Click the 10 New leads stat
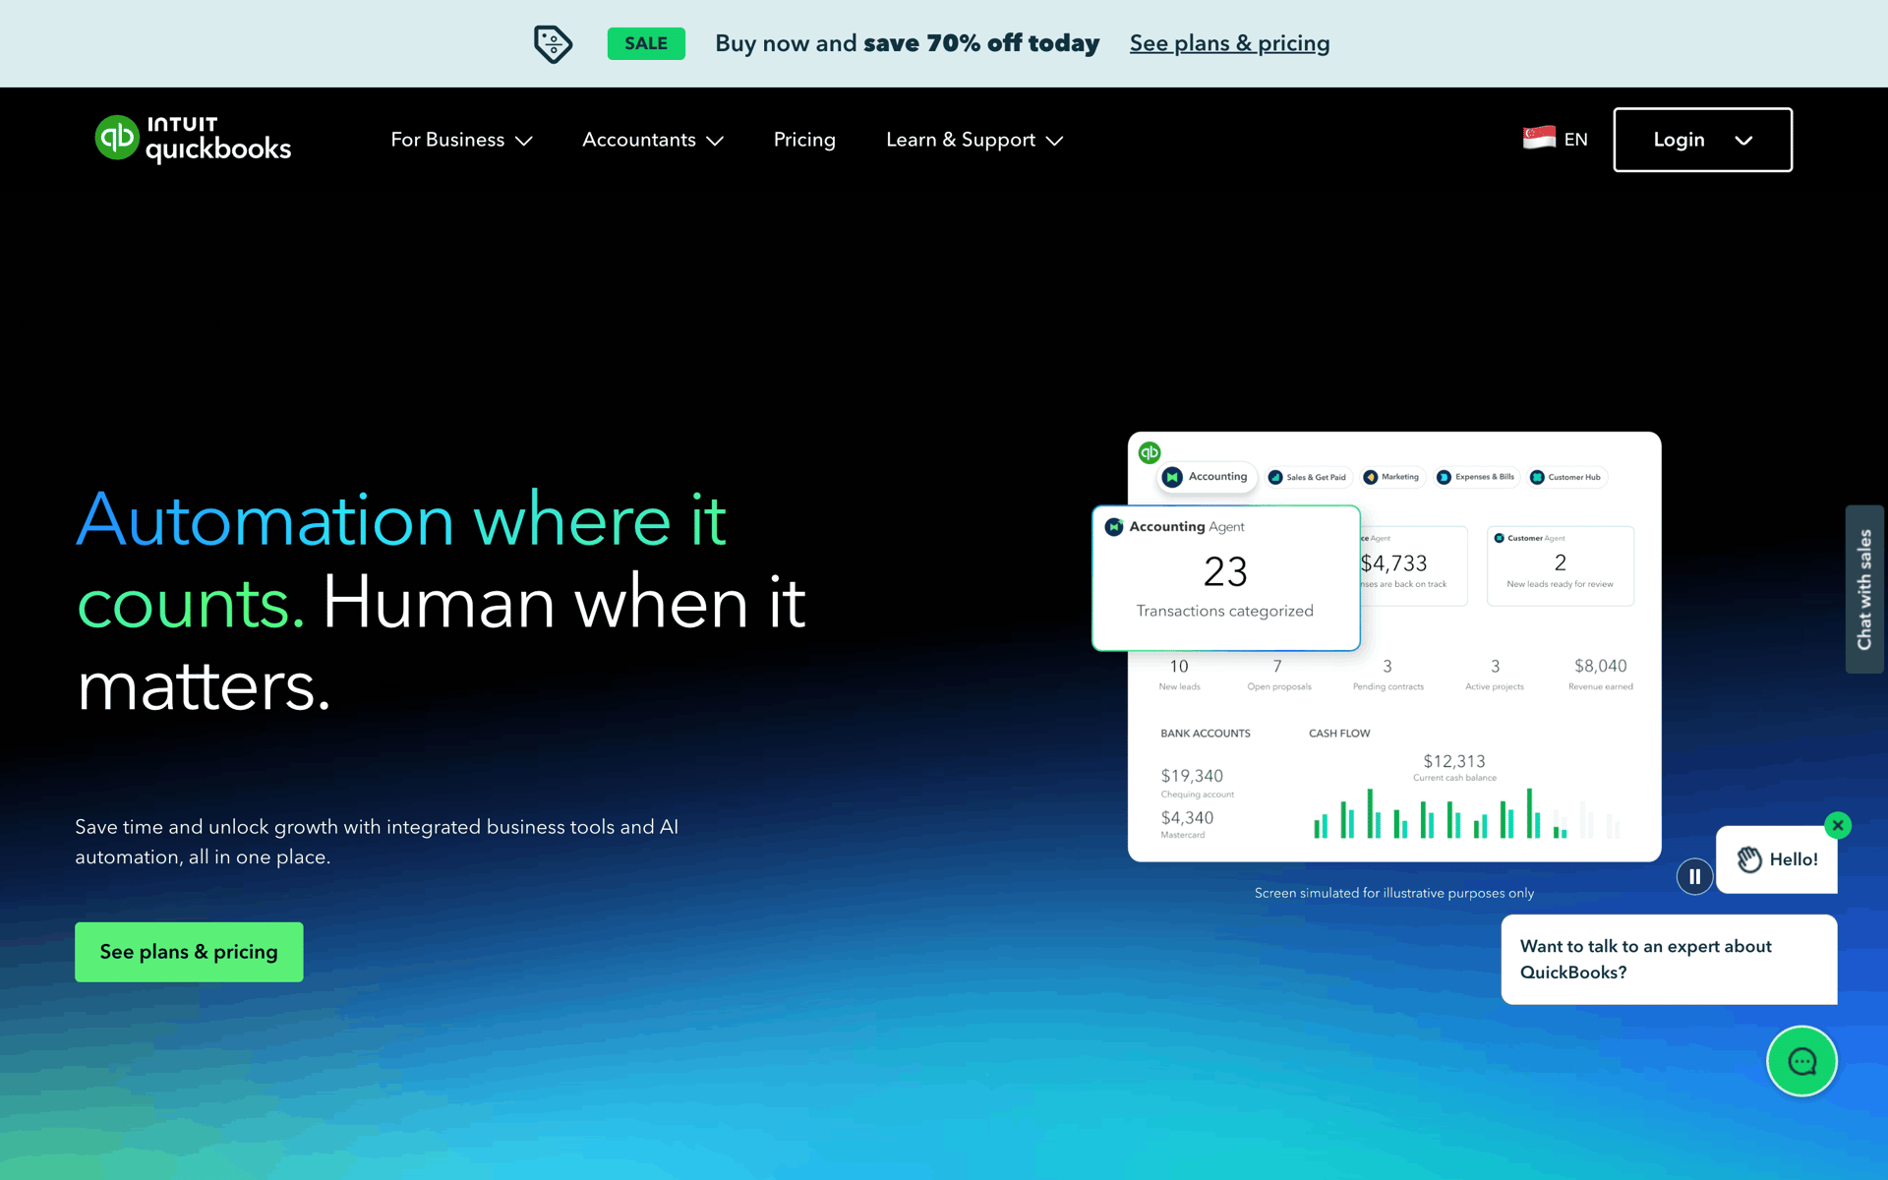 (1179, 674)
